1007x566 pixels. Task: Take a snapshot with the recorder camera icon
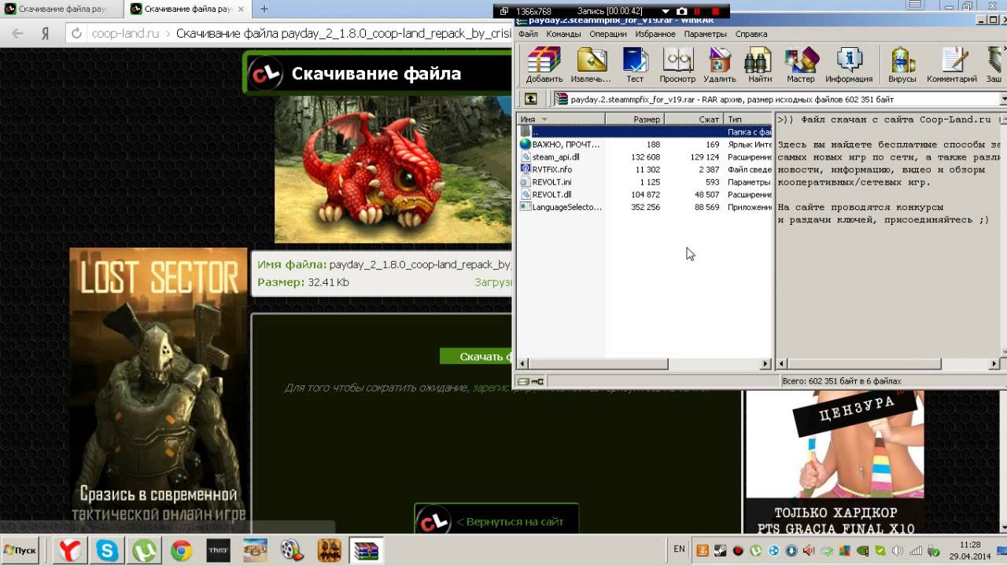pos(682,11)
